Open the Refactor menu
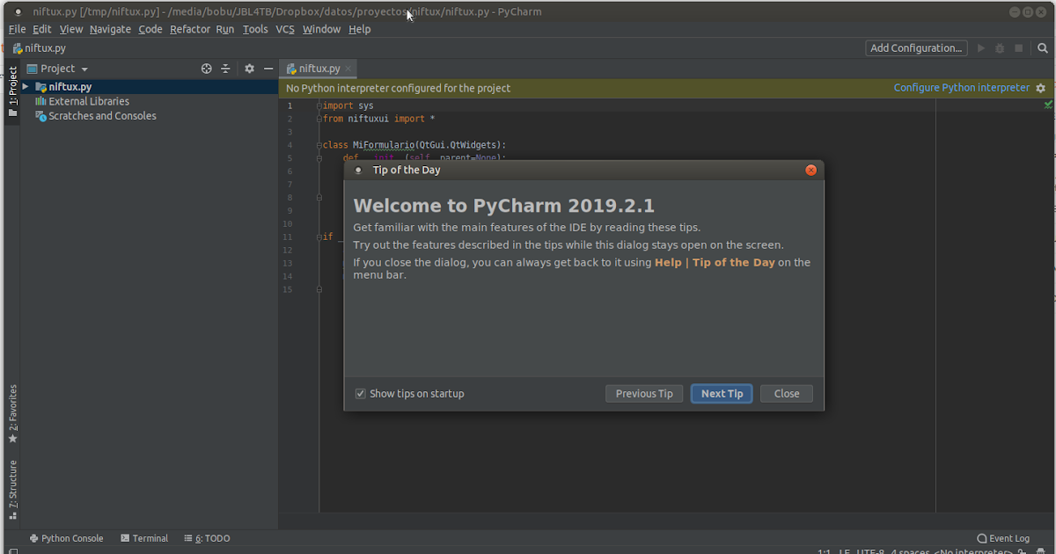1056x554 pixels. click(x=190, y=28)
